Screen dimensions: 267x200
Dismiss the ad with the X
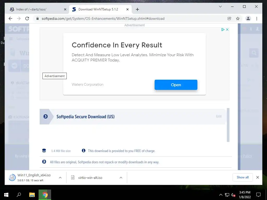coord(227,30)
